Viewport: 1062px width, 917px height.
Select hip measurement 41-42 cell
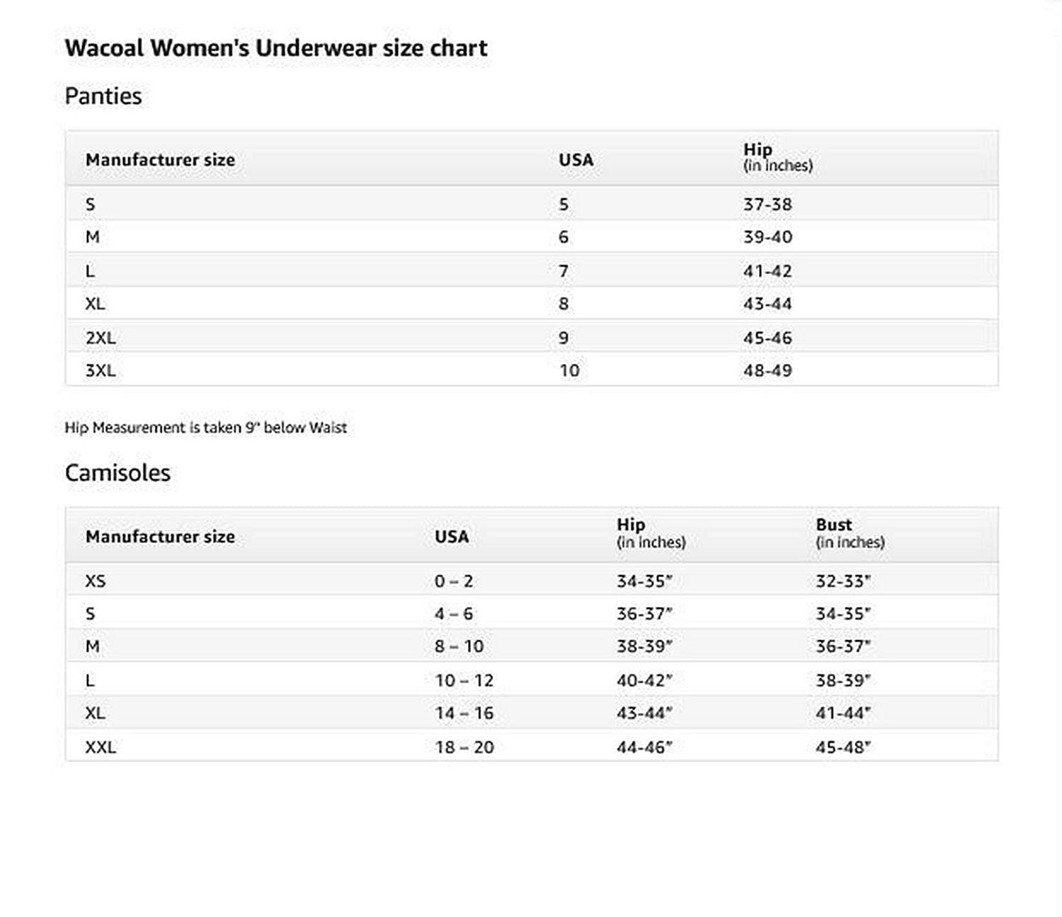coord(767,270)
